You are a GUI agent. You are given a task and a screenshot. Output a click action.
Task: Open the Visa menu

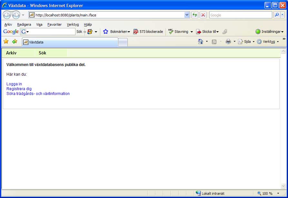point(39,24)
